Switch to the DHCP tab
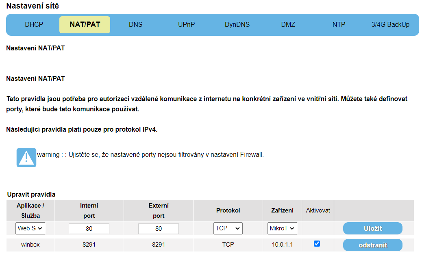This screenshot has height=258, width=422. [x=34, y=24]
